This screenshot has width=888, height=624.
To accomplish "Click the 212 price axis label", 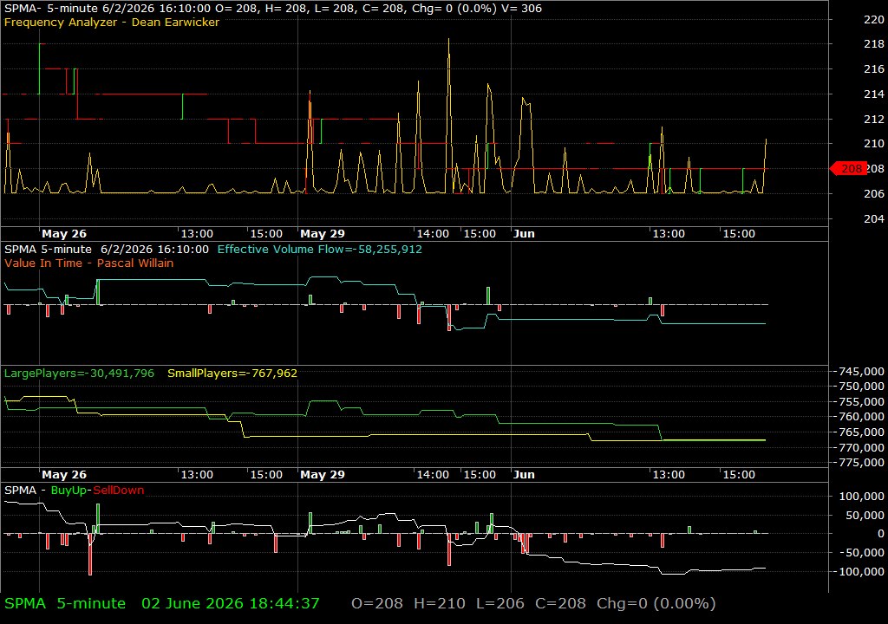I will pos(874,119).
